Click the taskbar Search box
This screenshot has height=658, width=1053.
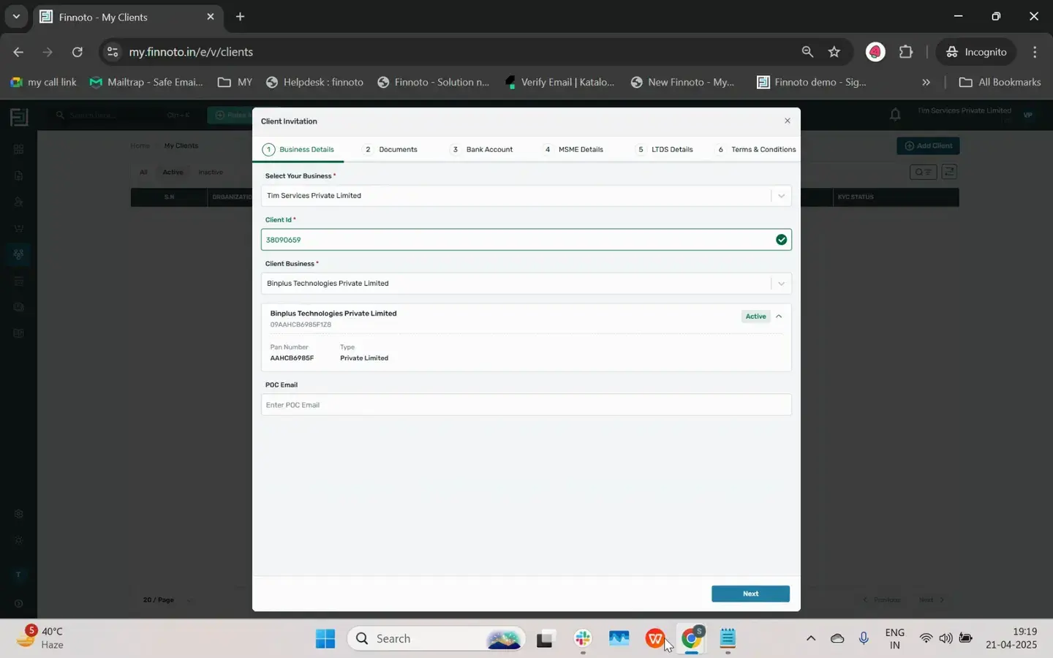click(x=436, y=639)
